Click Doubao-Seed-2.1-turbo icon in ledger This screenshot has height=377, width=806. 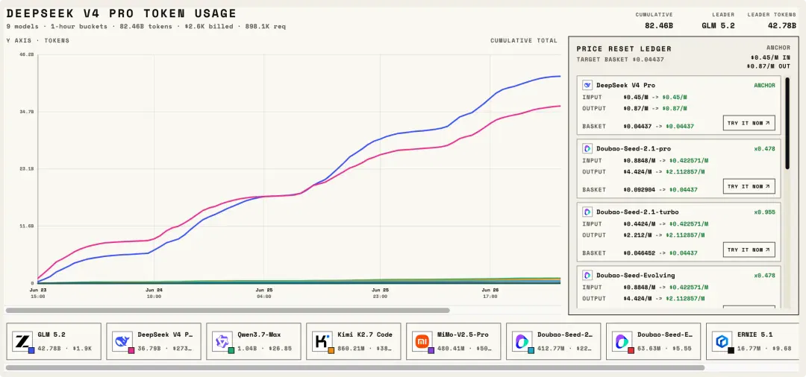pos(587,212)
